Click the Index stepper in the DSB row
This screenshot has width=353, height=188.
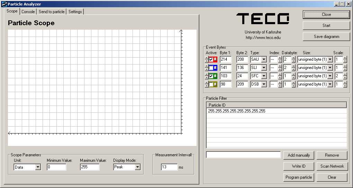[x=280, y=85]
